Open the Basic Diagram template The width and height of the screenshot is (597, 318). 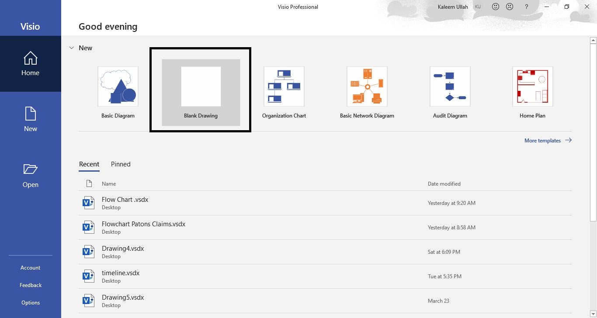118,90
